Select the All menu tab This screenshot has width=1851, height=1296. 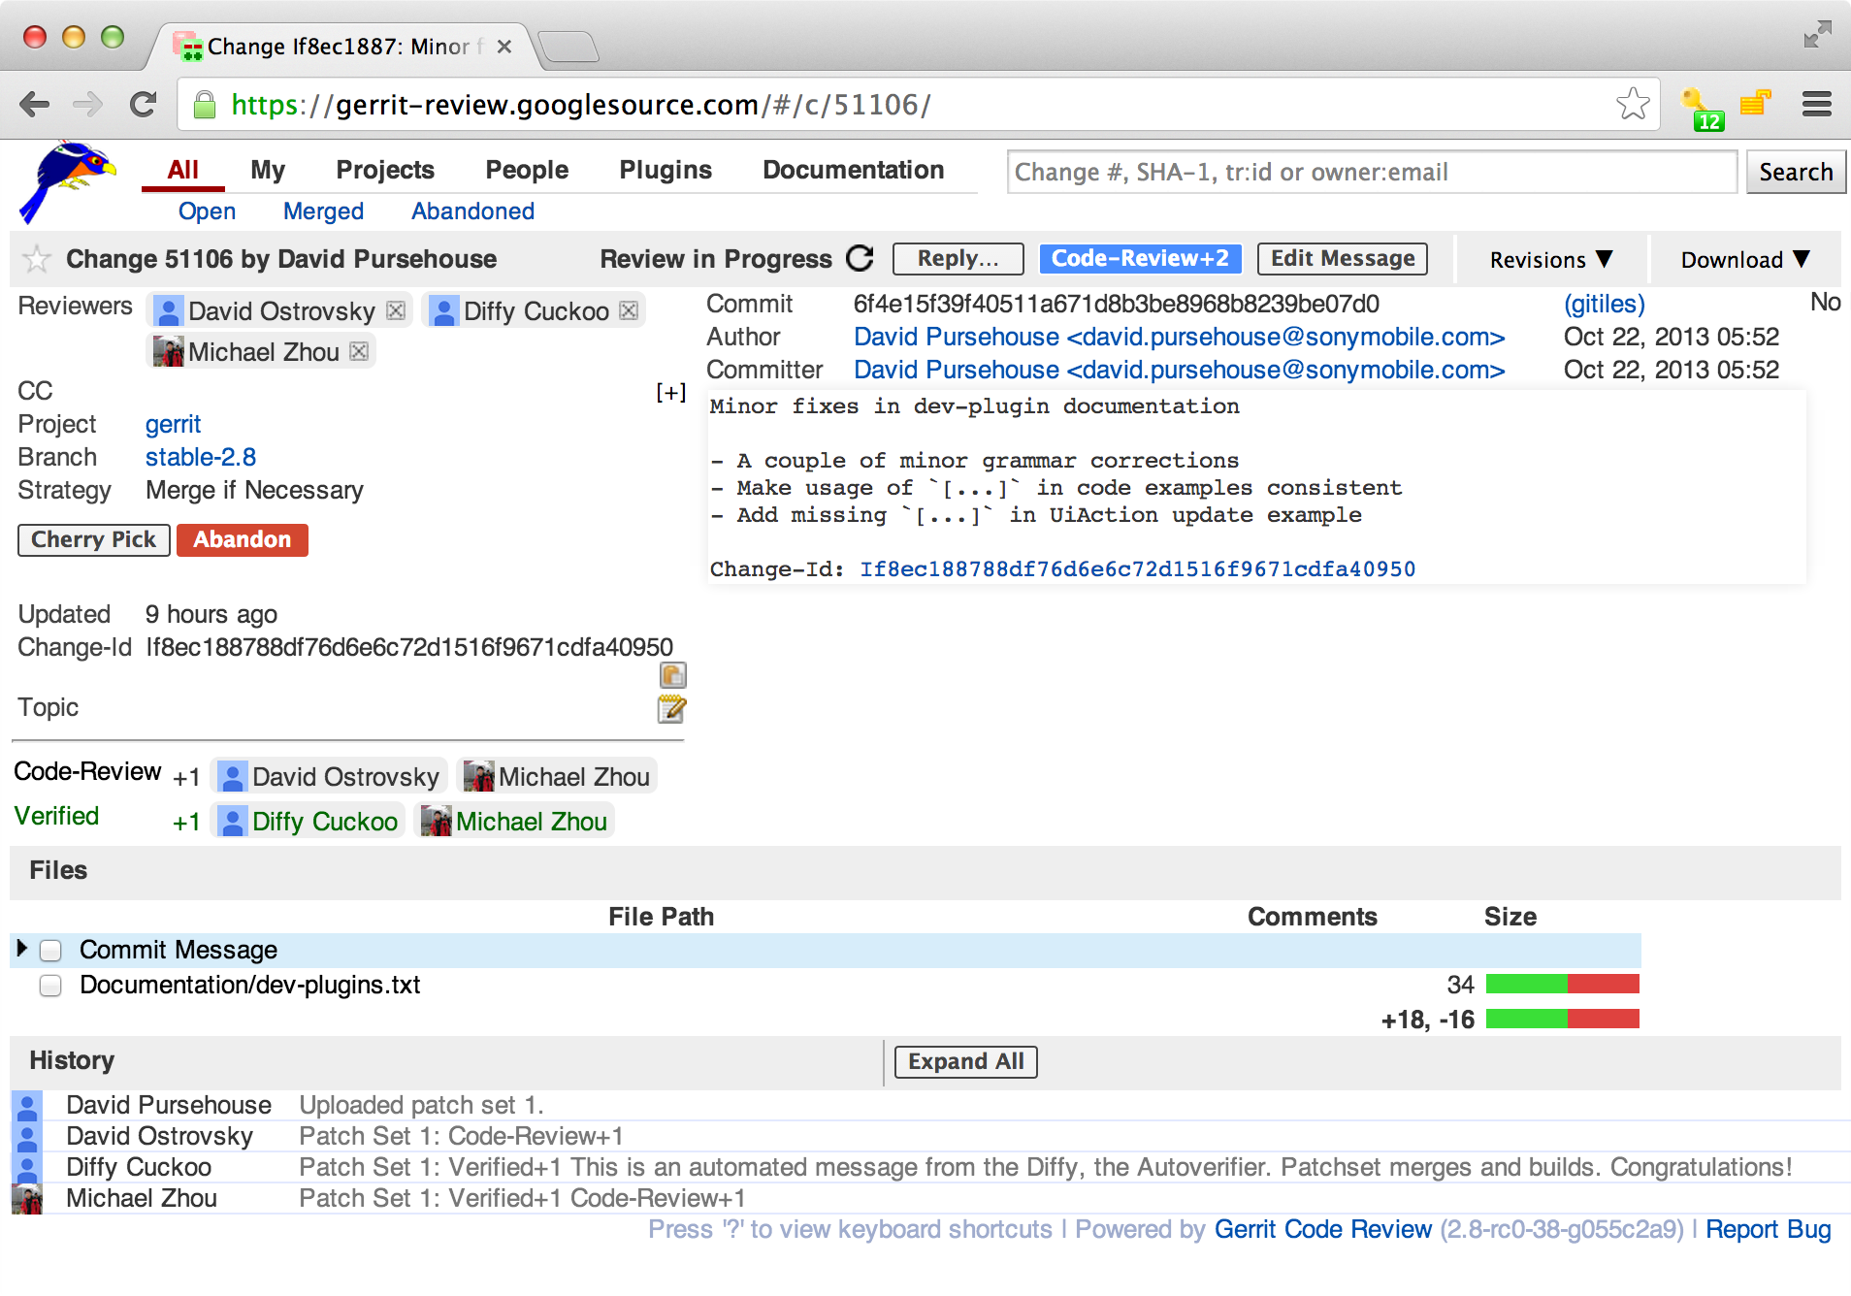182,170
